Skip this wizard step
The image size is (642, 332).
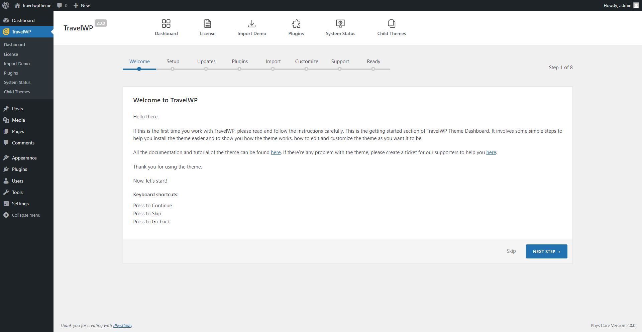click(511, 251)
